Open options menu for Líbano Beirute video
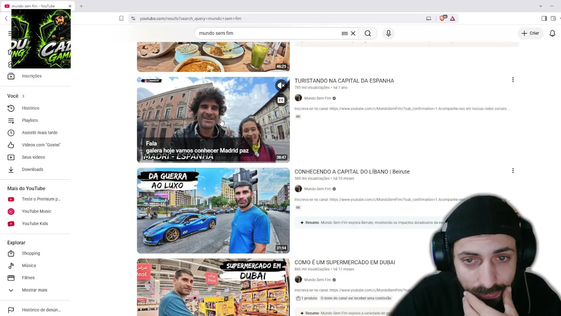The width and height of the screenshot is (561, 316). (x=513, y=171)
